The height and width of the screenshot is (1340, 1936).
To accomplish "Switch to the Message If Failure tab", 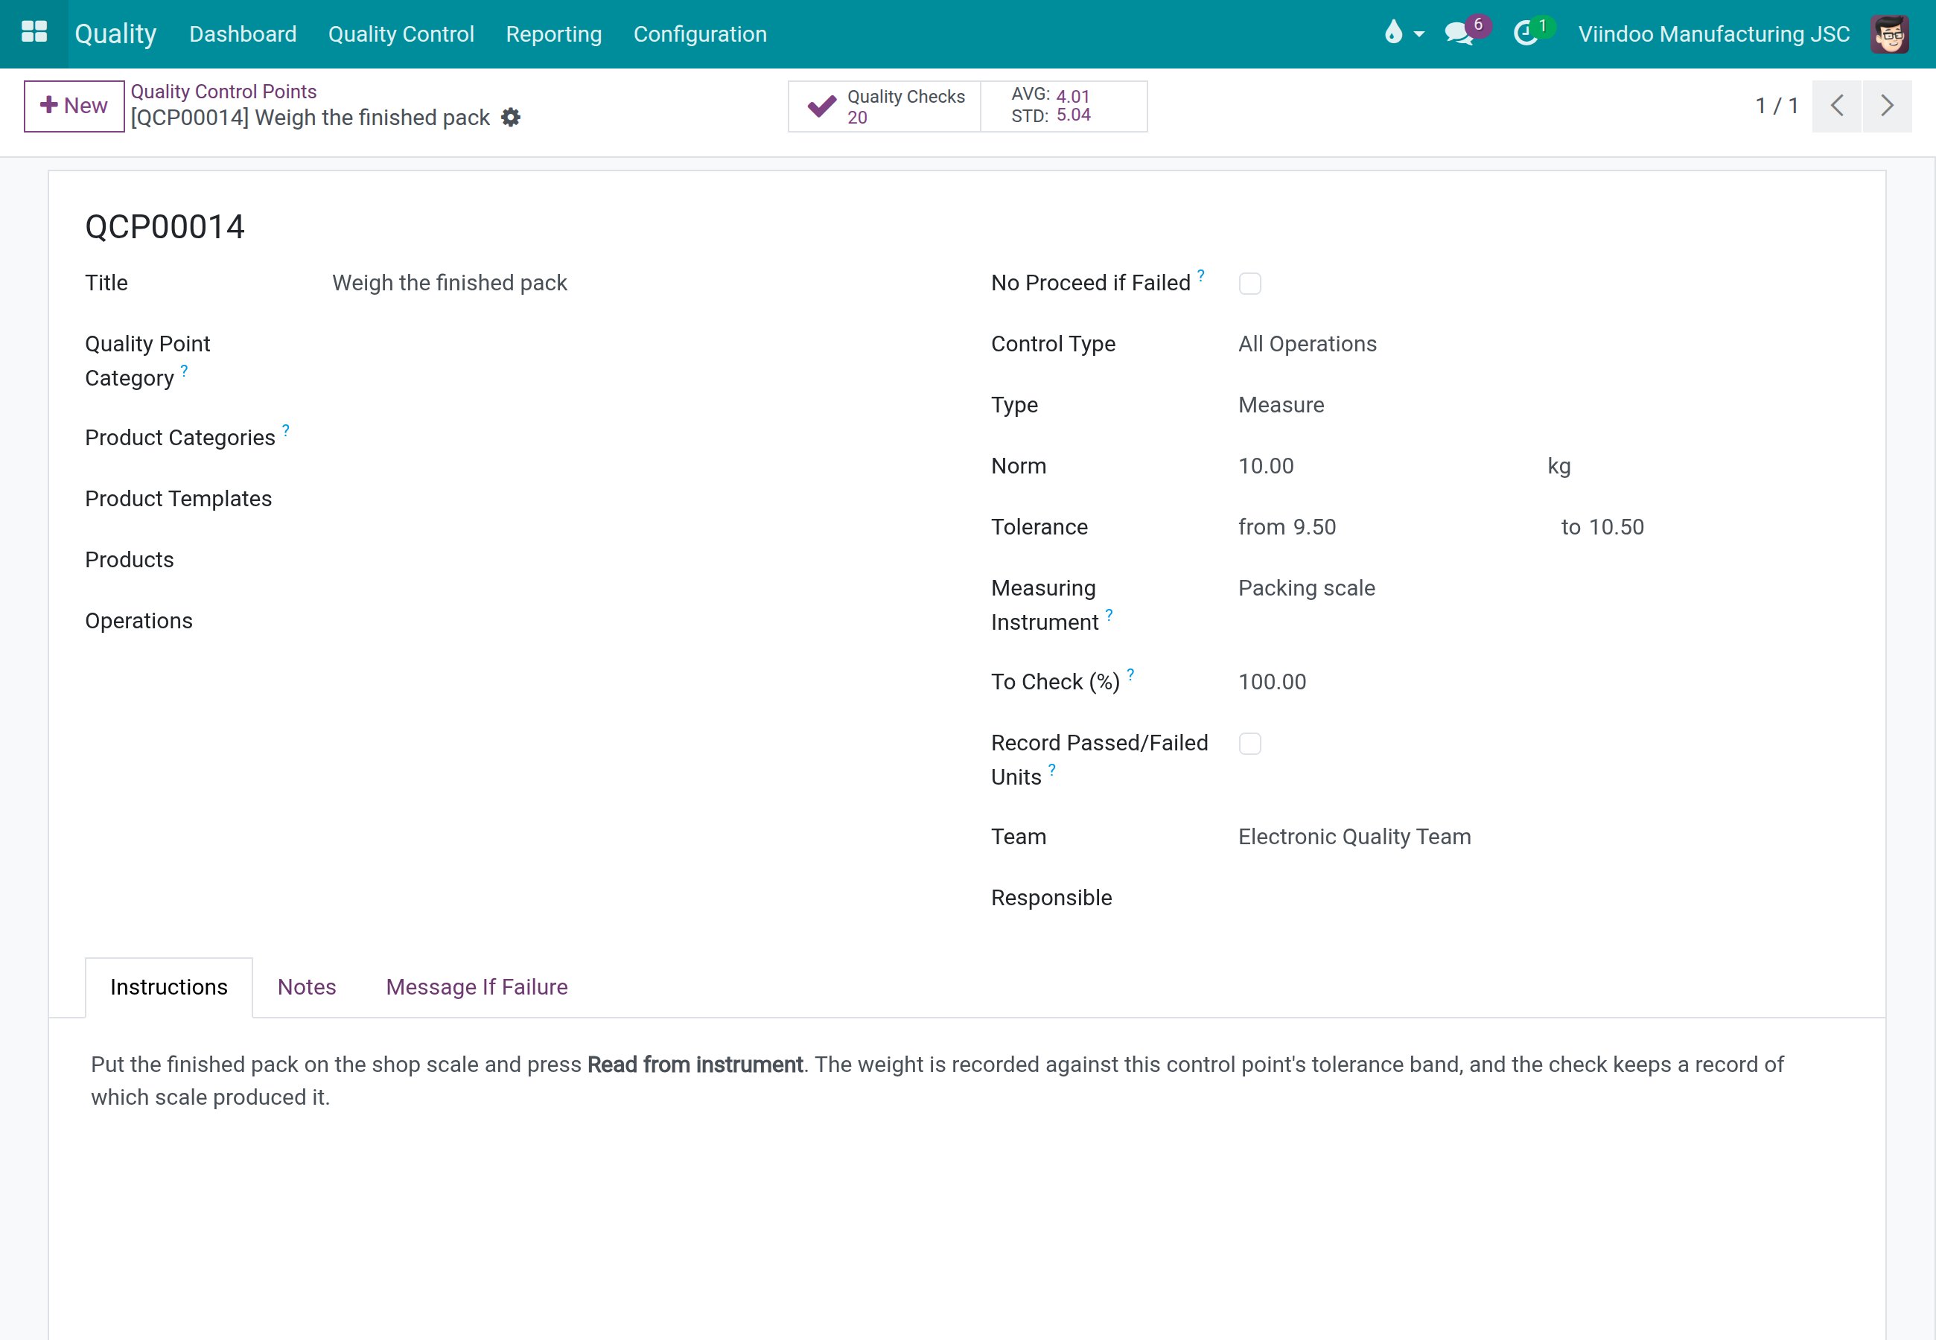I will click(x=476, y=987).
